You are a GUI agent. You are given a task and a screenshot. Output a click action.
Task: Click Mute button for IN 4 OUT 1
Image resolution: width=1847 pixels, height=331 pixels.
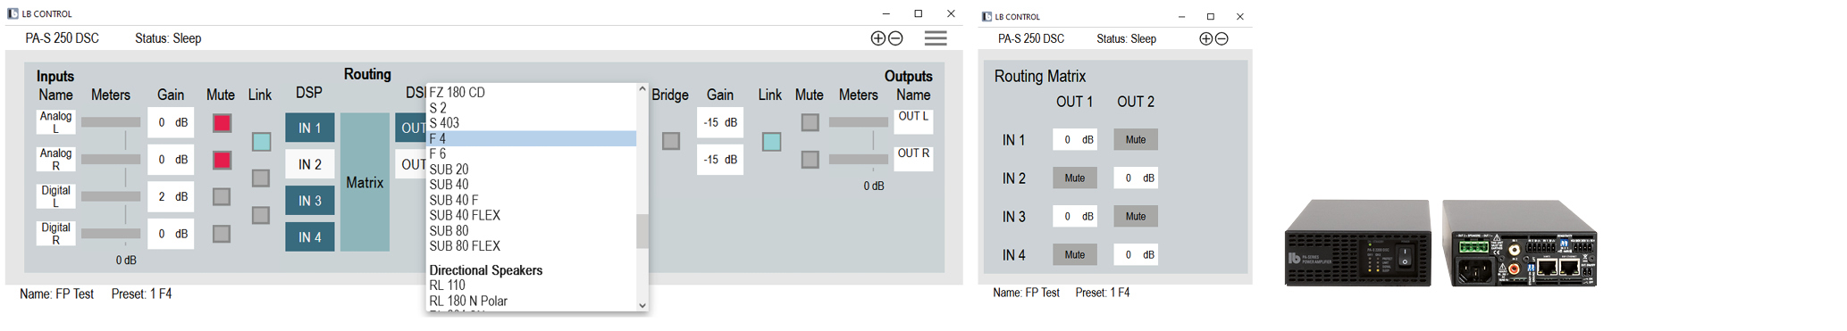tap(1075, 255)
